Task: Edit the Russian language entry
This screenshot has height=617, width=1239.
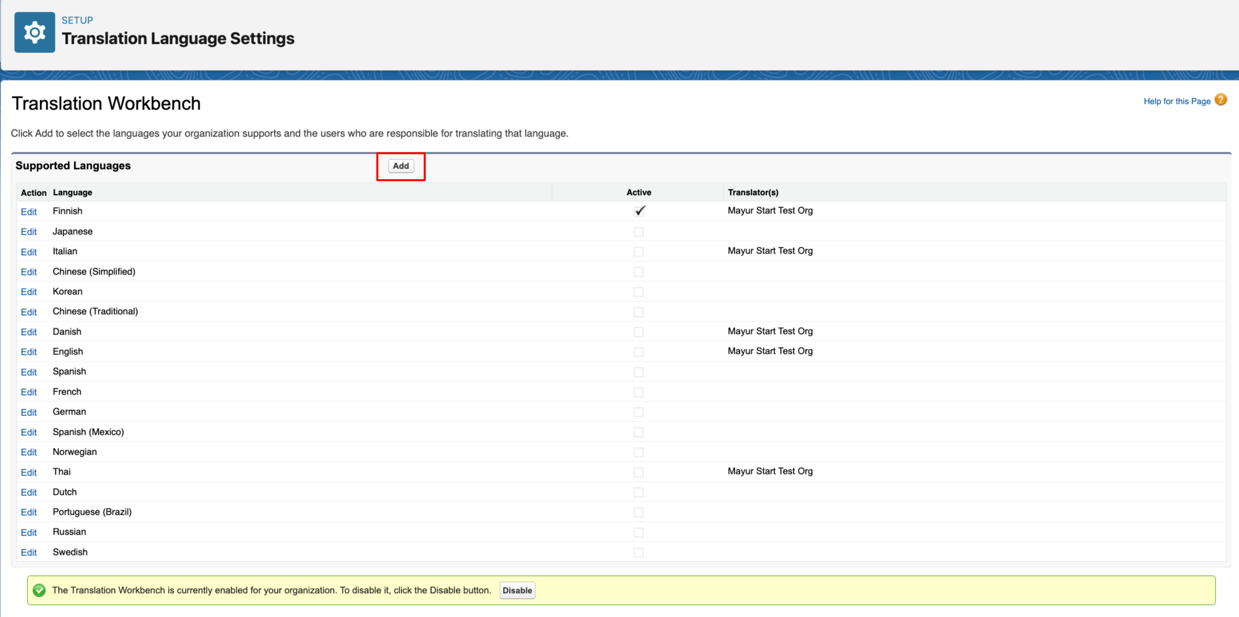Action: tap(29, 532)
